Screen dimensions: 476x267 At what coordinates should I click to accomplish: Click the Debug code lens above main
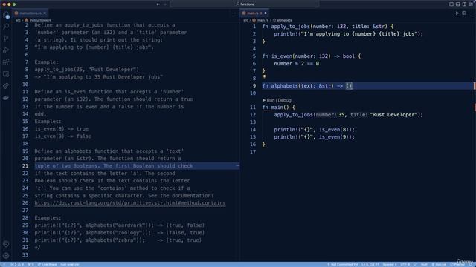click(284, 100)
